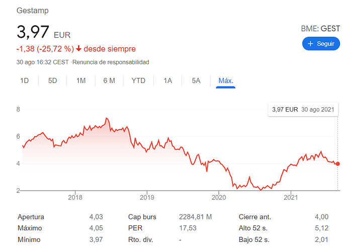
Task: Choose the 6 M time range
Action: [x=109, y=80]
